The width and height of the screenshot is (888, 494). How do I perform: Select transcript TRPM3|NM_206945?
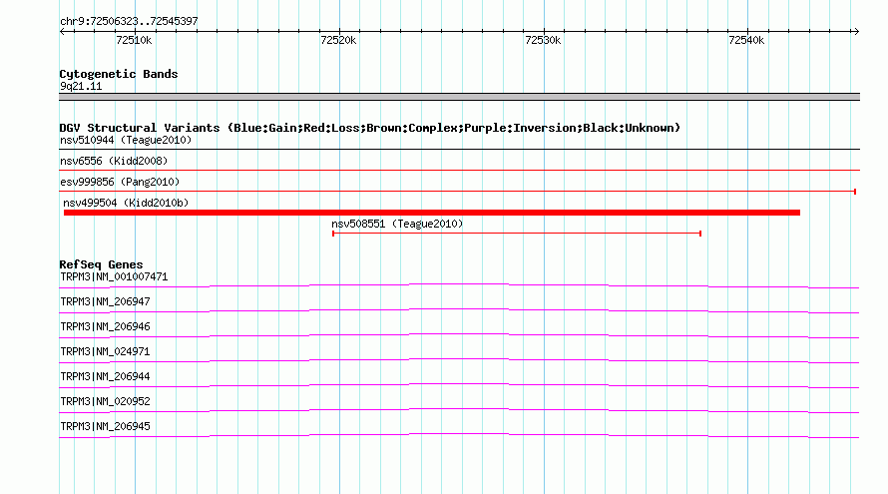tap(106, 426)
